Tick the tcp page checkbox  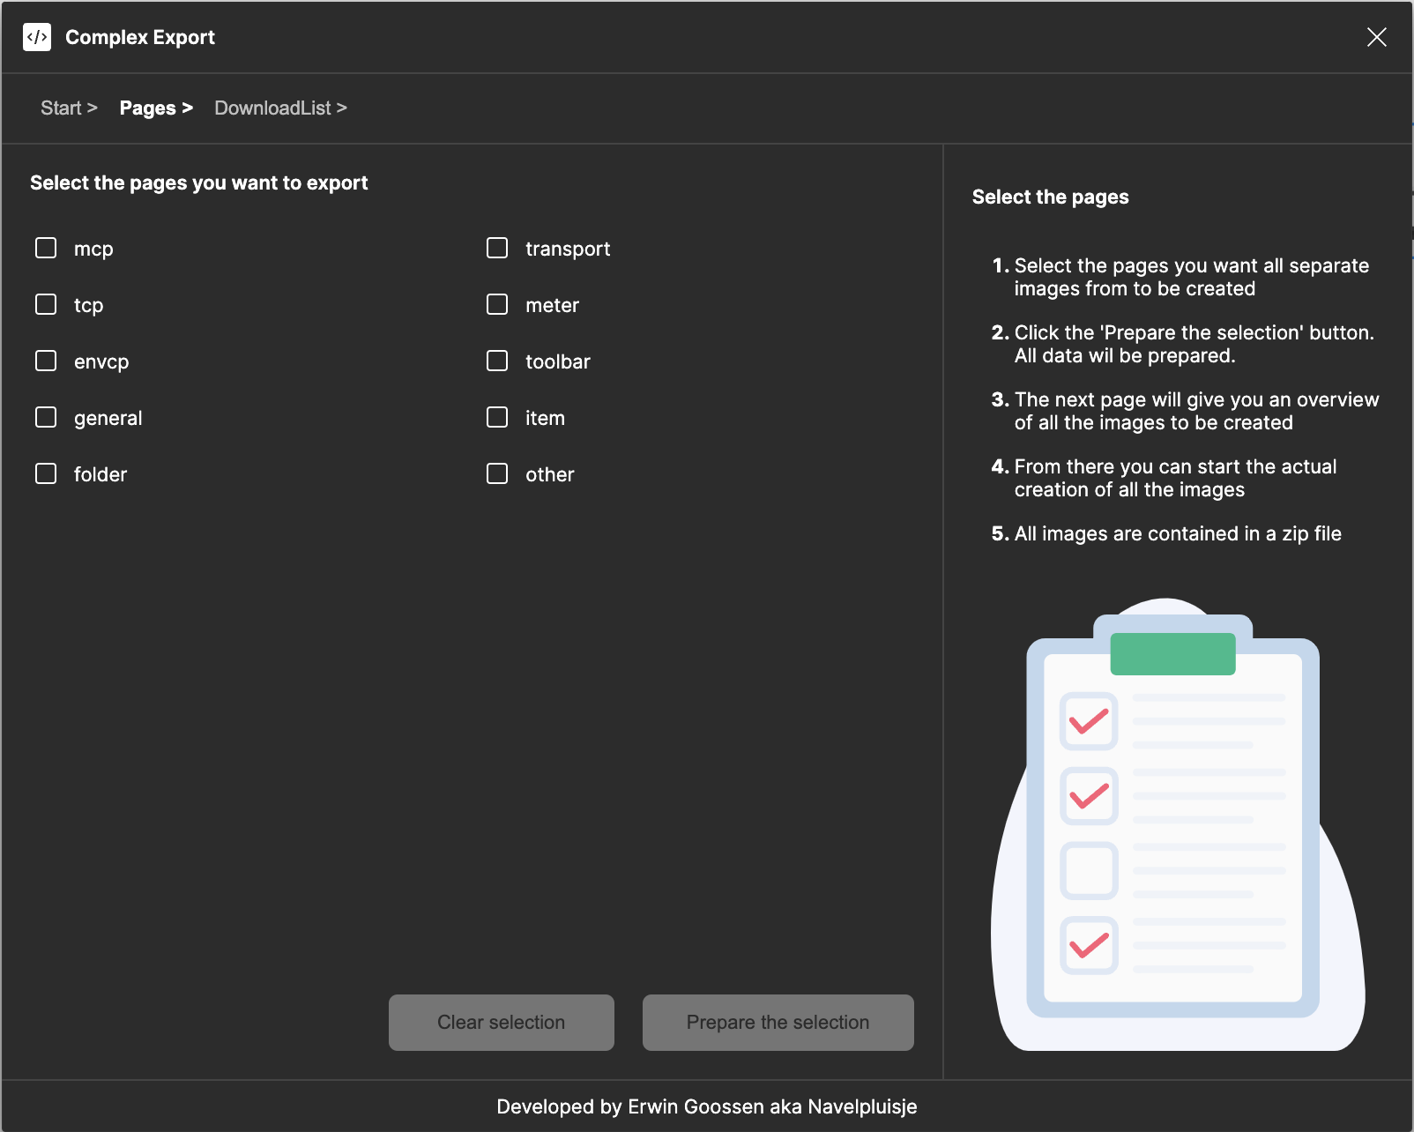(46, 304)
